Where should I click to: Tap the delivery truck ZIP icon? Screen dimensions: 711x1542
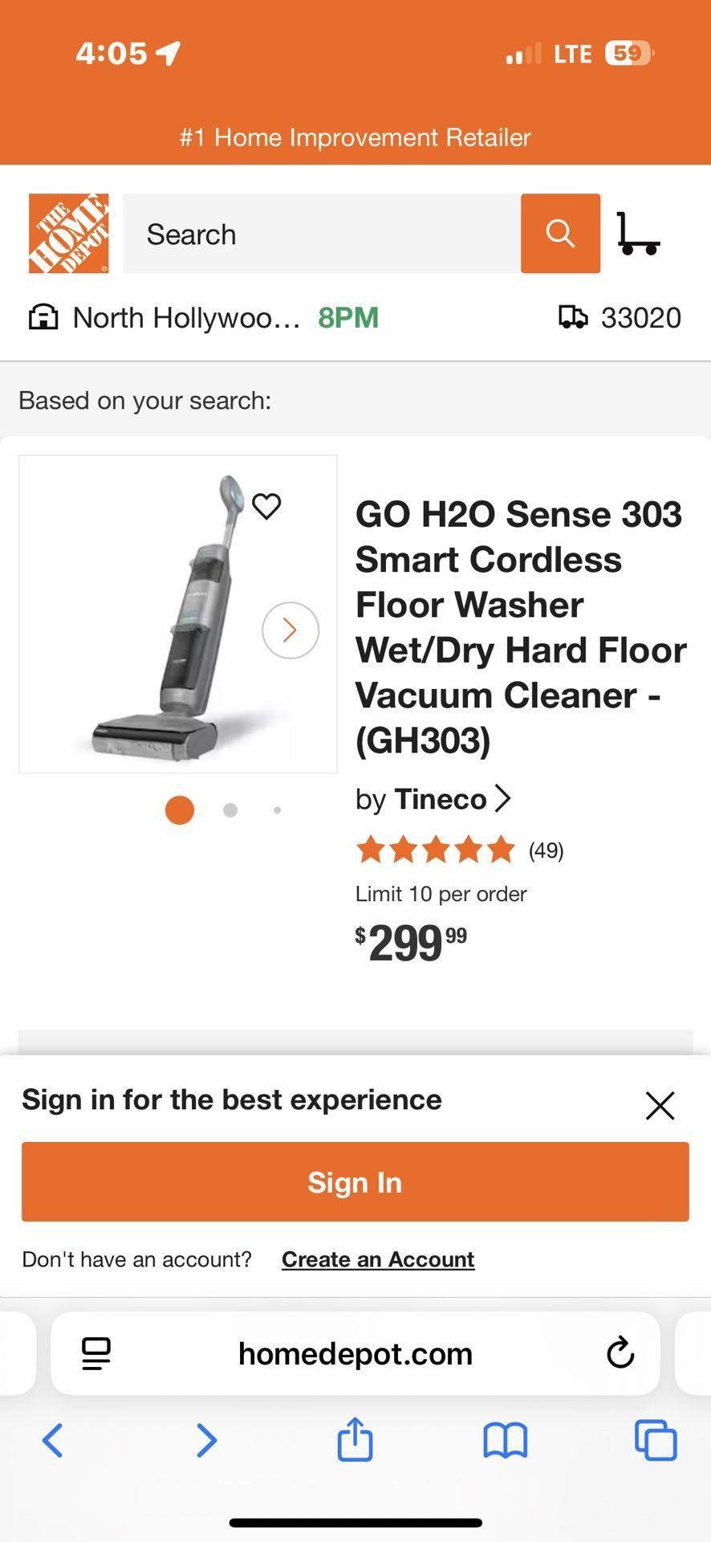click(573, 318)
